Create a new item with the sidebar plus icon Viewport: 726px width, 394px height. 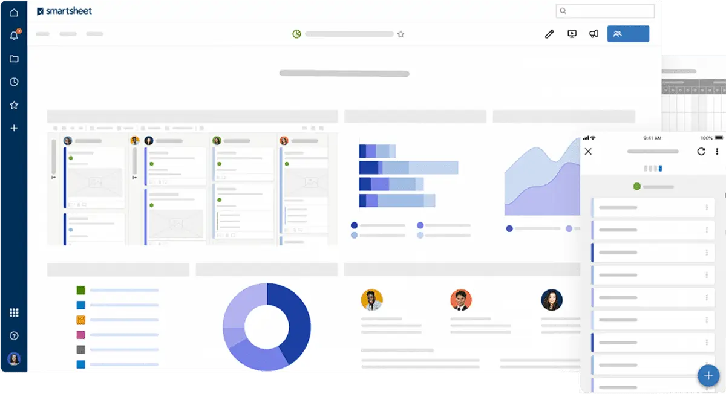(13, 128)
